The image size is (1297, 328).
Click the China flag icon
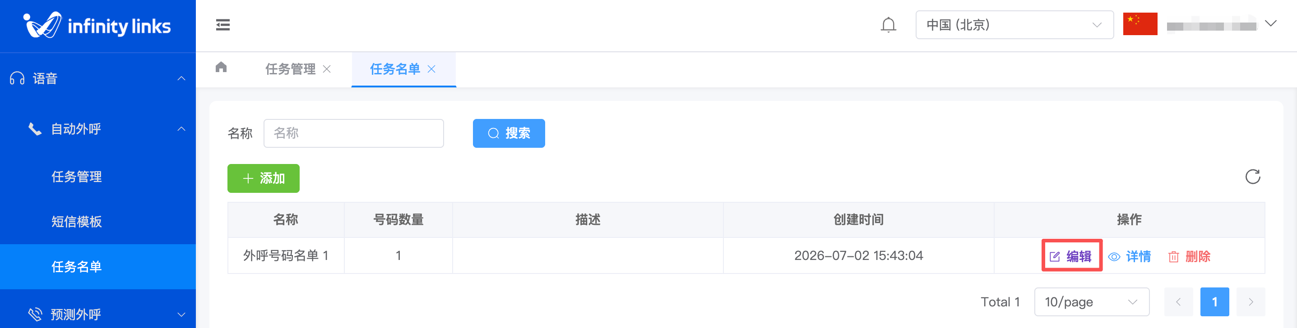(1140, 24)
